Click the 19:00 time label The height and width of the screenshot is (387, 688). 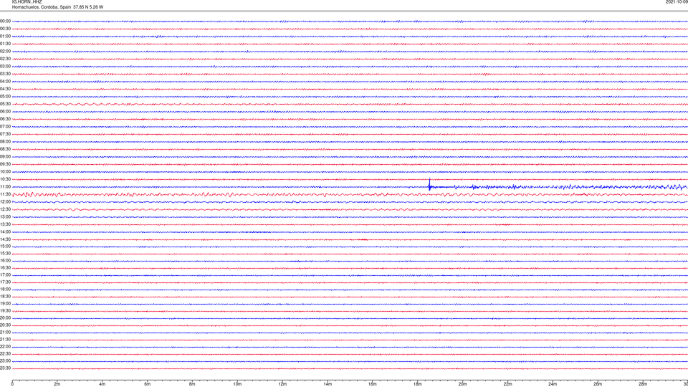5,304
